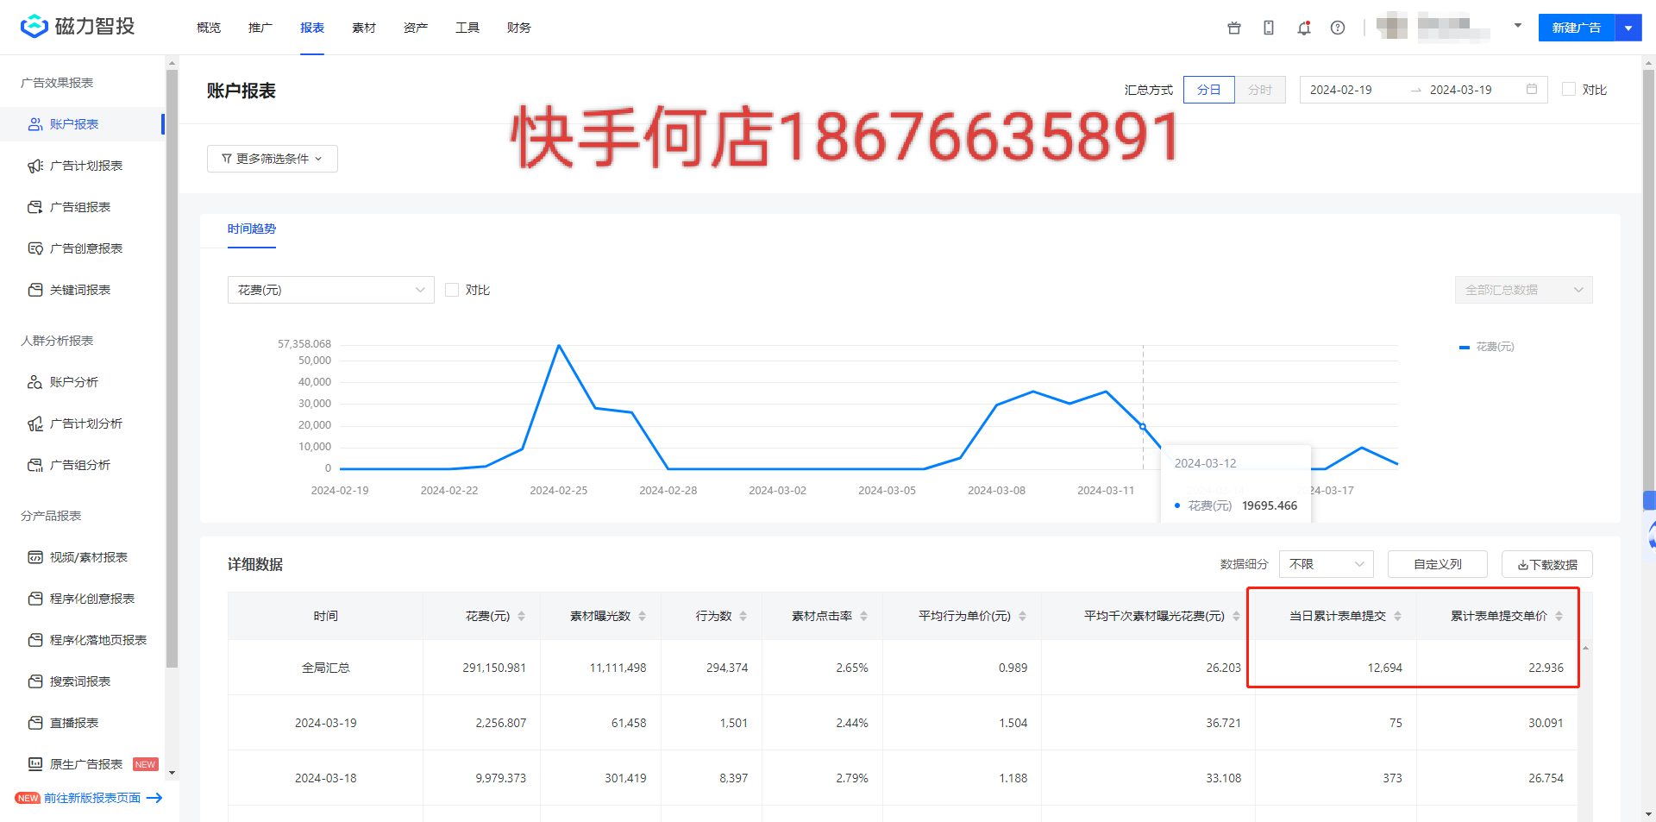Go to 前往新版报表页面 link
The width and height of the screenshot is (1656, 822).
(92, 798)
